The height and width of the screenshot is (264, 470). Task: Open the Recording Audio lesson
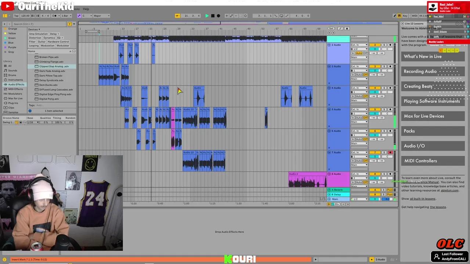[x=433, y=71]
